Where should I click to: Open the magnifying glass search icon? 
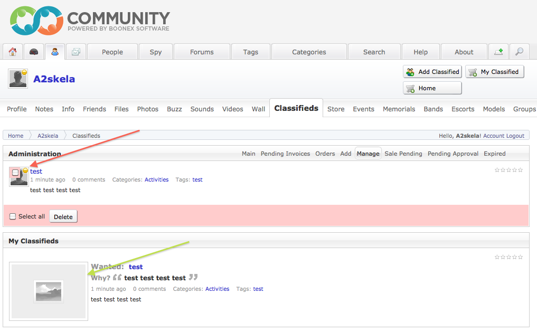tap(520, 52)
